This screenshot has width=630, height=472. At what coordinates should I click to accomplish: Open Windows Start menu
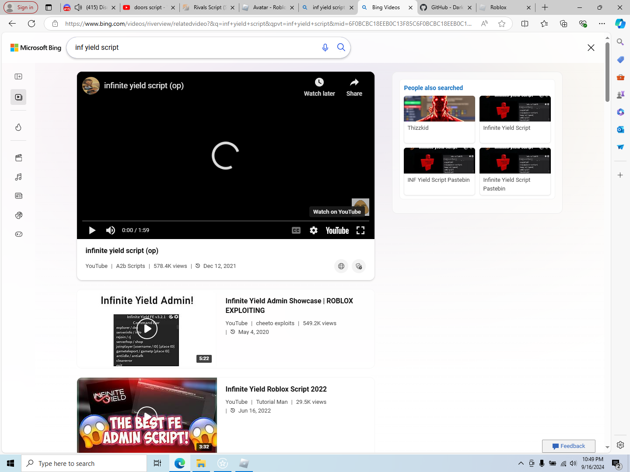[x=10, y=463]
